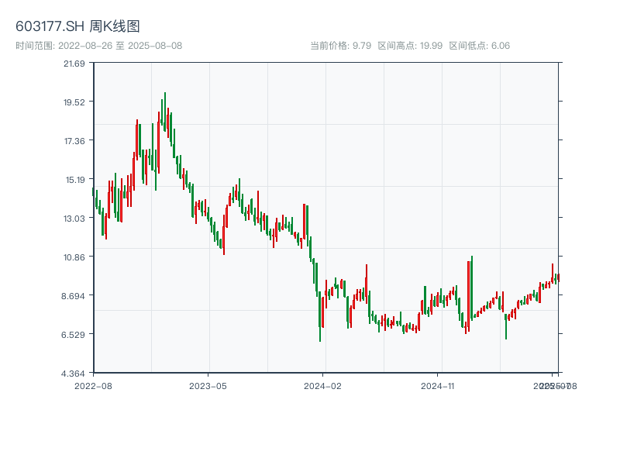Click the 6.529 y-axis price label

click(x=74, y=334)
